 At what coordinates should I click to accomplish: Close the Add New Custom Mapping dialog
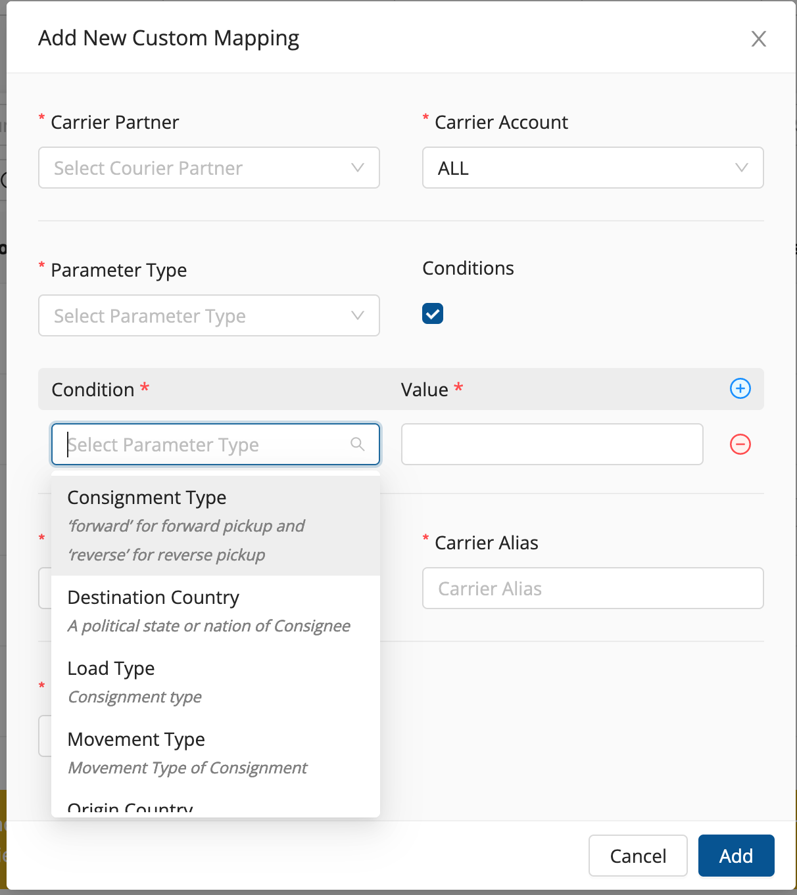pos(758,39)
